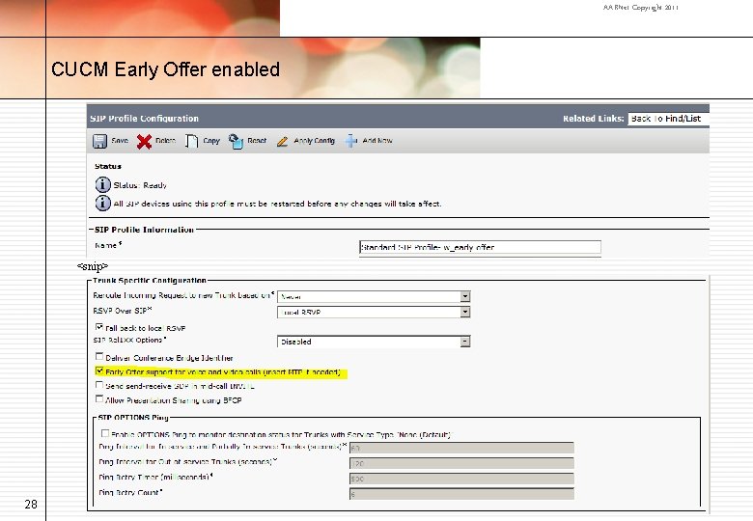Click the Save floppy disk icon
The height and width of the screenshot is (521, 753).
tap(99, 141)
